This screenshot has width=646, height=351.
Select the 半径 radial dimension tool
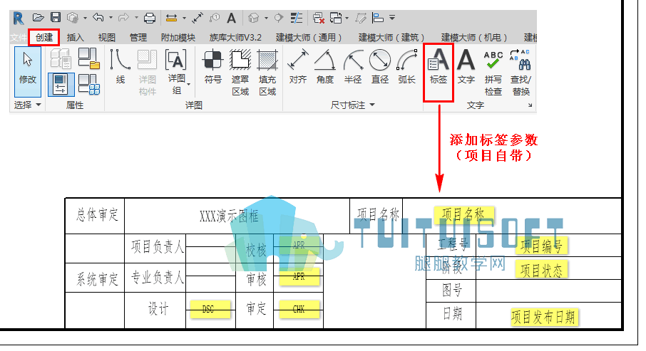click(x=353, y=66)
